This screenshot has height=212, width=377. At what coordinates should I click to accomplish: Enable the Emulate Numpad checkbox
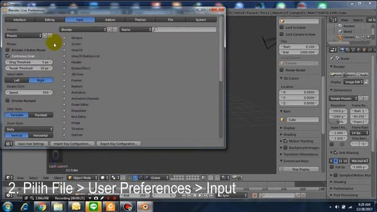click(x=8, y=101)
